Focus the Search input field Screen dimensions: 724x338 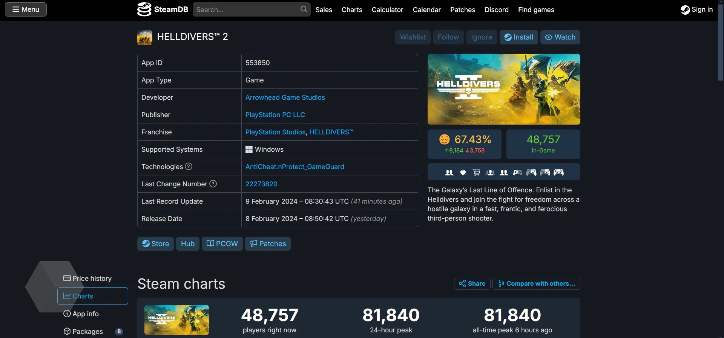[252, 9]
